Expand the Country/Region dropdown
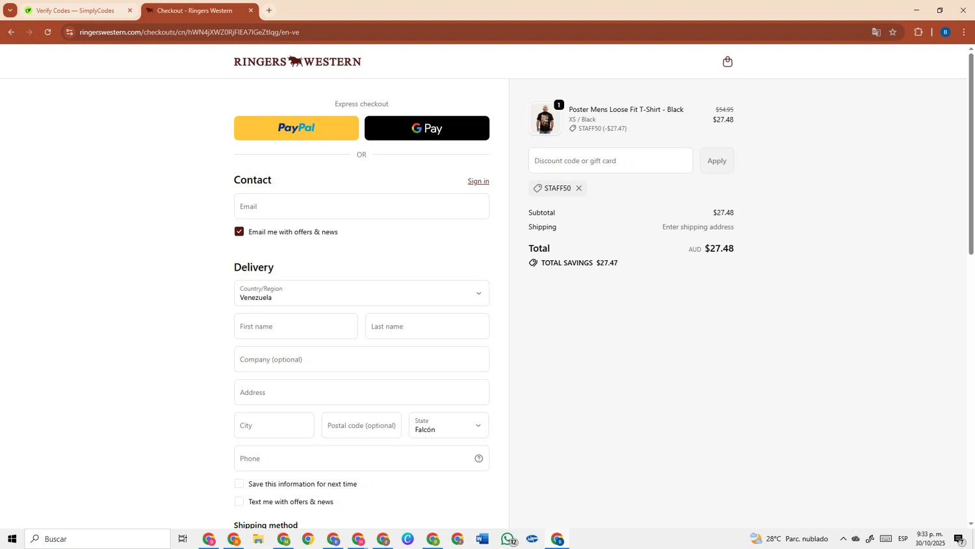Viewport: 975px width, 549px height. click(x=361, y=293)
